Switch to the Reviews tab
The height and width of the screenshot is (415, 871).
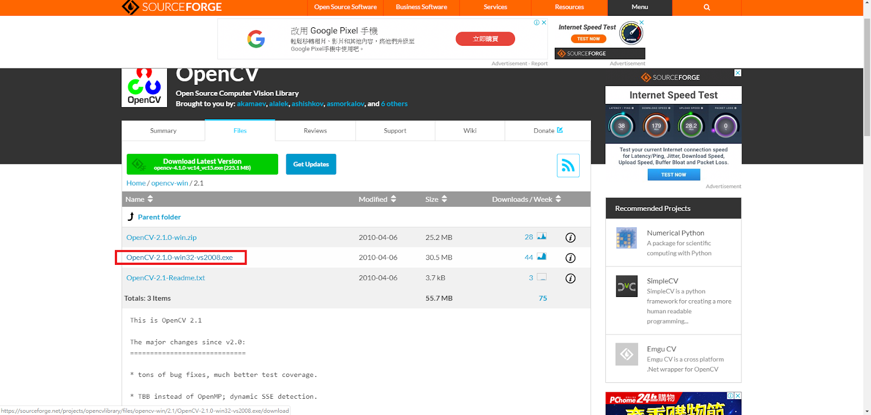(315, 131)
